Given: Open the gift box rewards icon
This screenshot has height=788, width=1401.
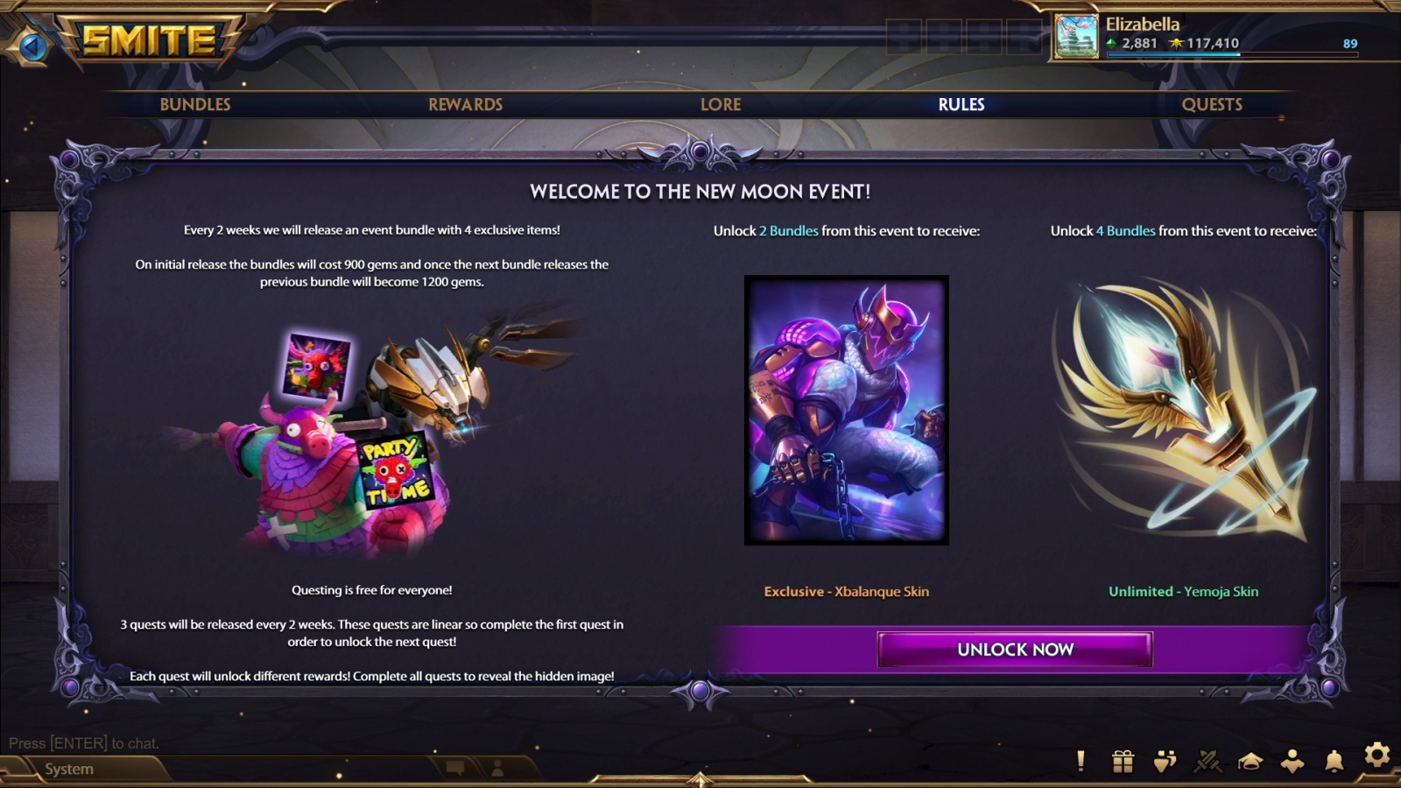Looking at the screenshot, I should click(1123, 762).
